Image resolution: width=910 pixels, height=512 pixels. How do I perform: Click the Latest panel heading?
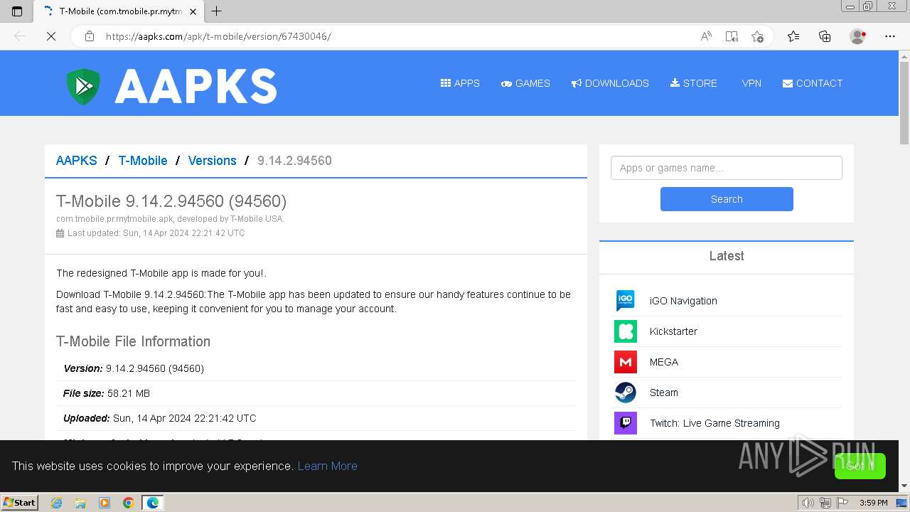click(x=727, y=256)
